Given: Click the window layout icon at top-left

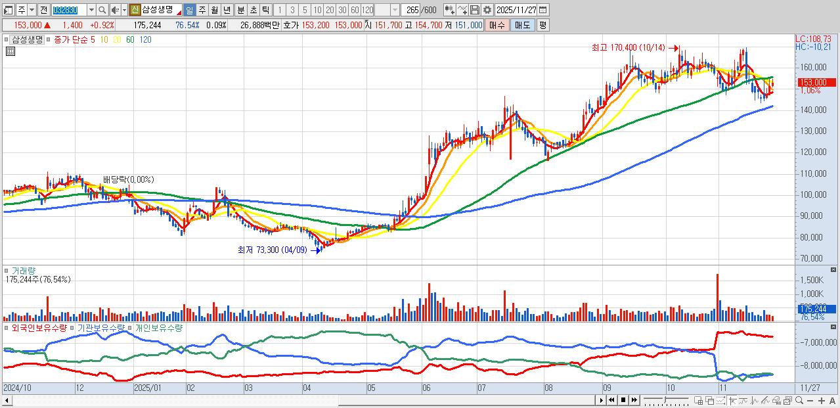Looking at the screenshot, I should pyautogui.click(x=8, y=10).
